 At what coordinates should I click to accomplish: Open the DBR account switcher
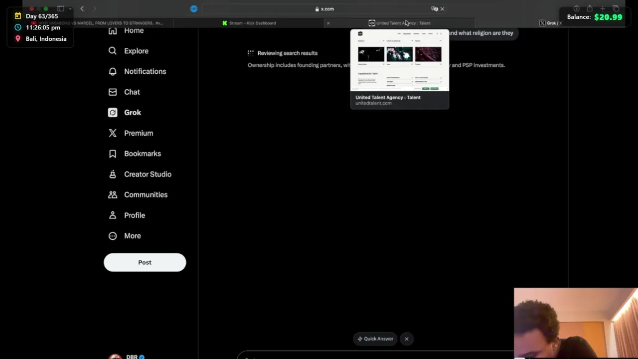click(127, 356)
